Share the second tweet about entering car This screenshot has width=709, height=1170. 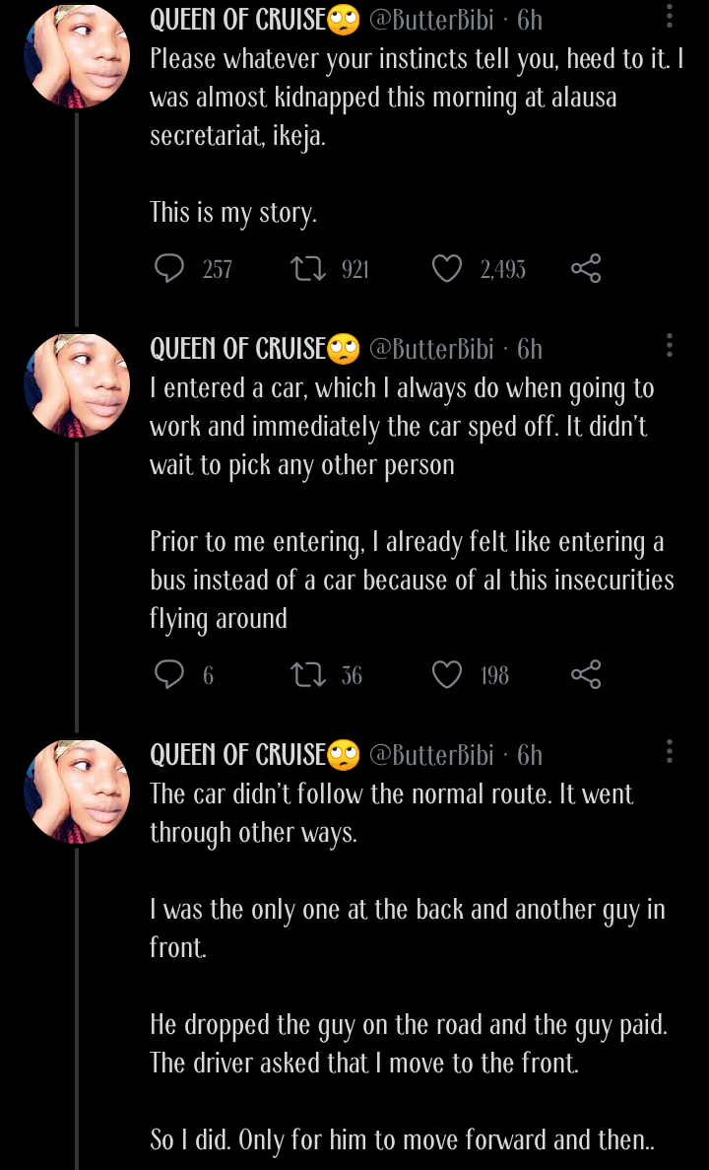click(x=586, y=674)
